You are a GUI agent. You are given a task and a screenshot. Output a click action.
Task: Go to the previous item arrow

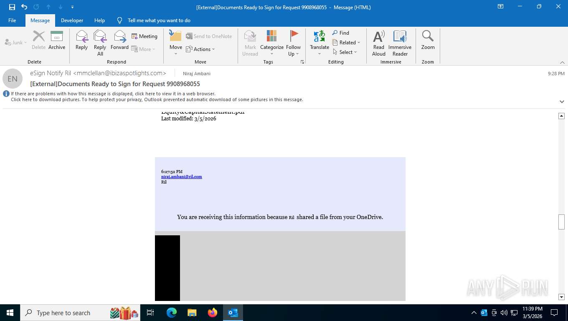48,7
